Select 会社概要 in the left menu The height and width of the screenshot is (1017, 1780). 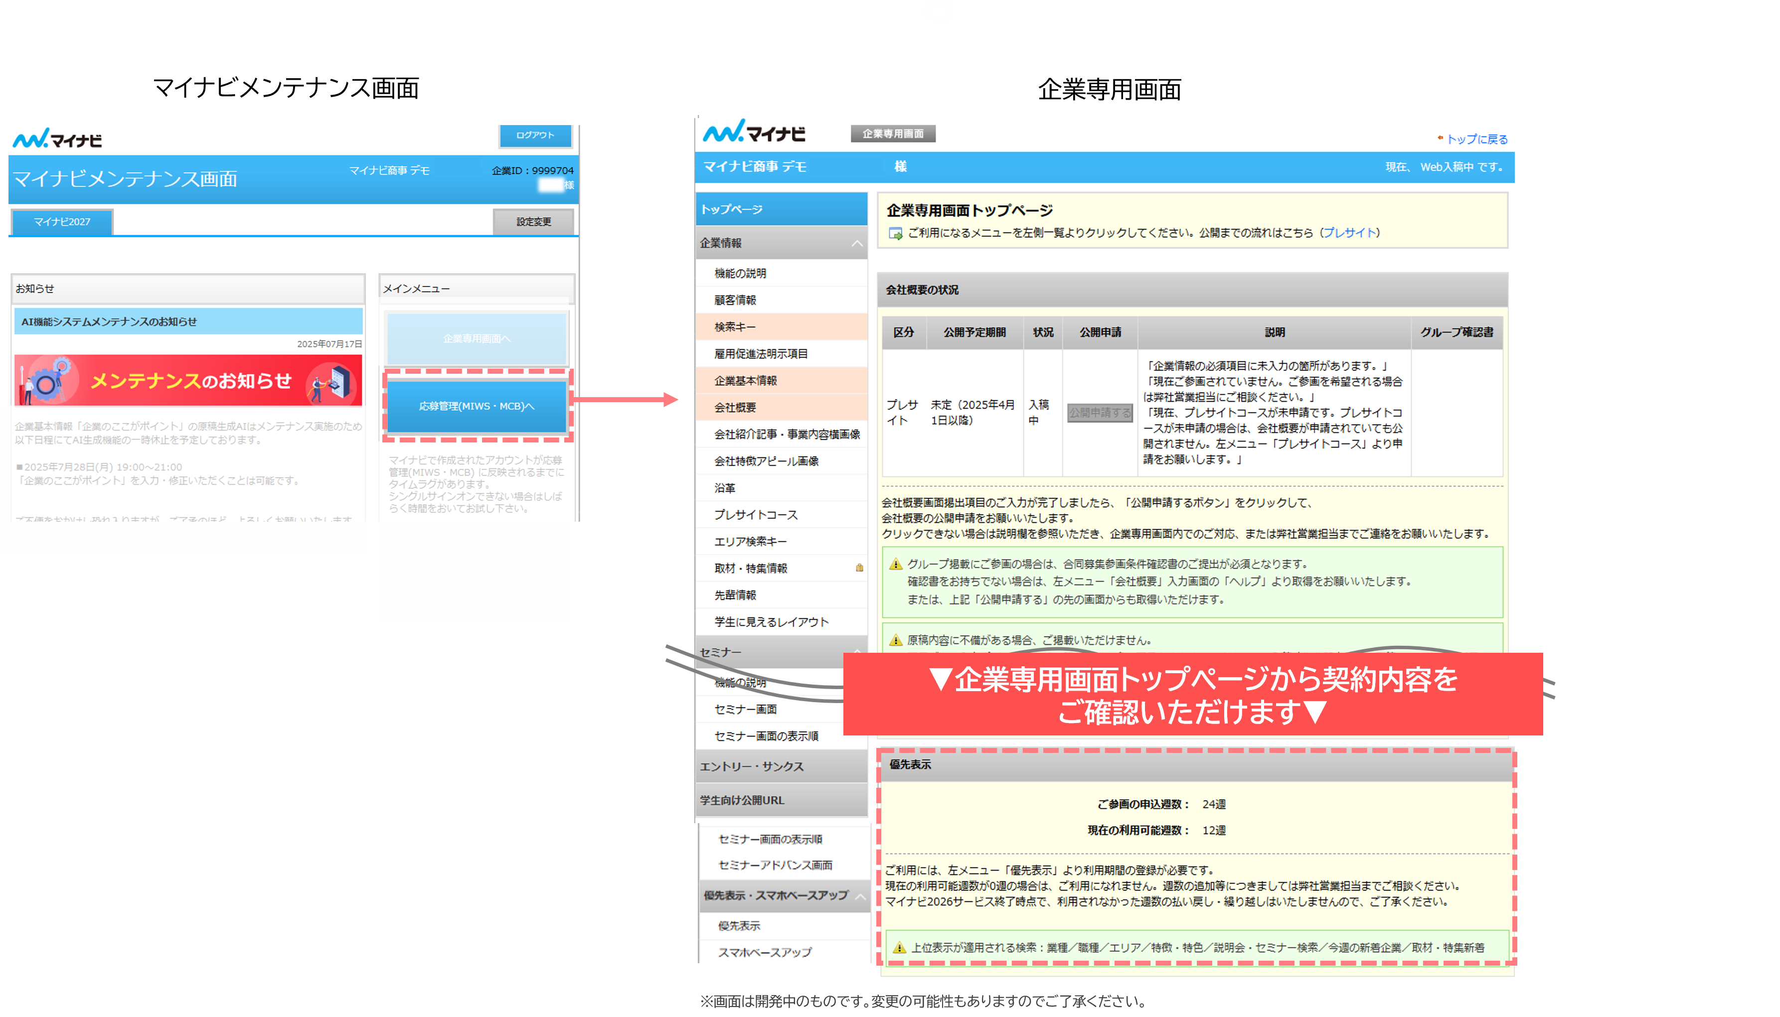coord(735,407)
